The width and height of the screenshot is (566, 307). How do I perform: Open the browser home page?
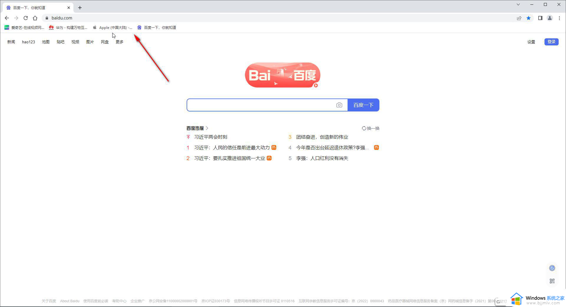[35, 18]
